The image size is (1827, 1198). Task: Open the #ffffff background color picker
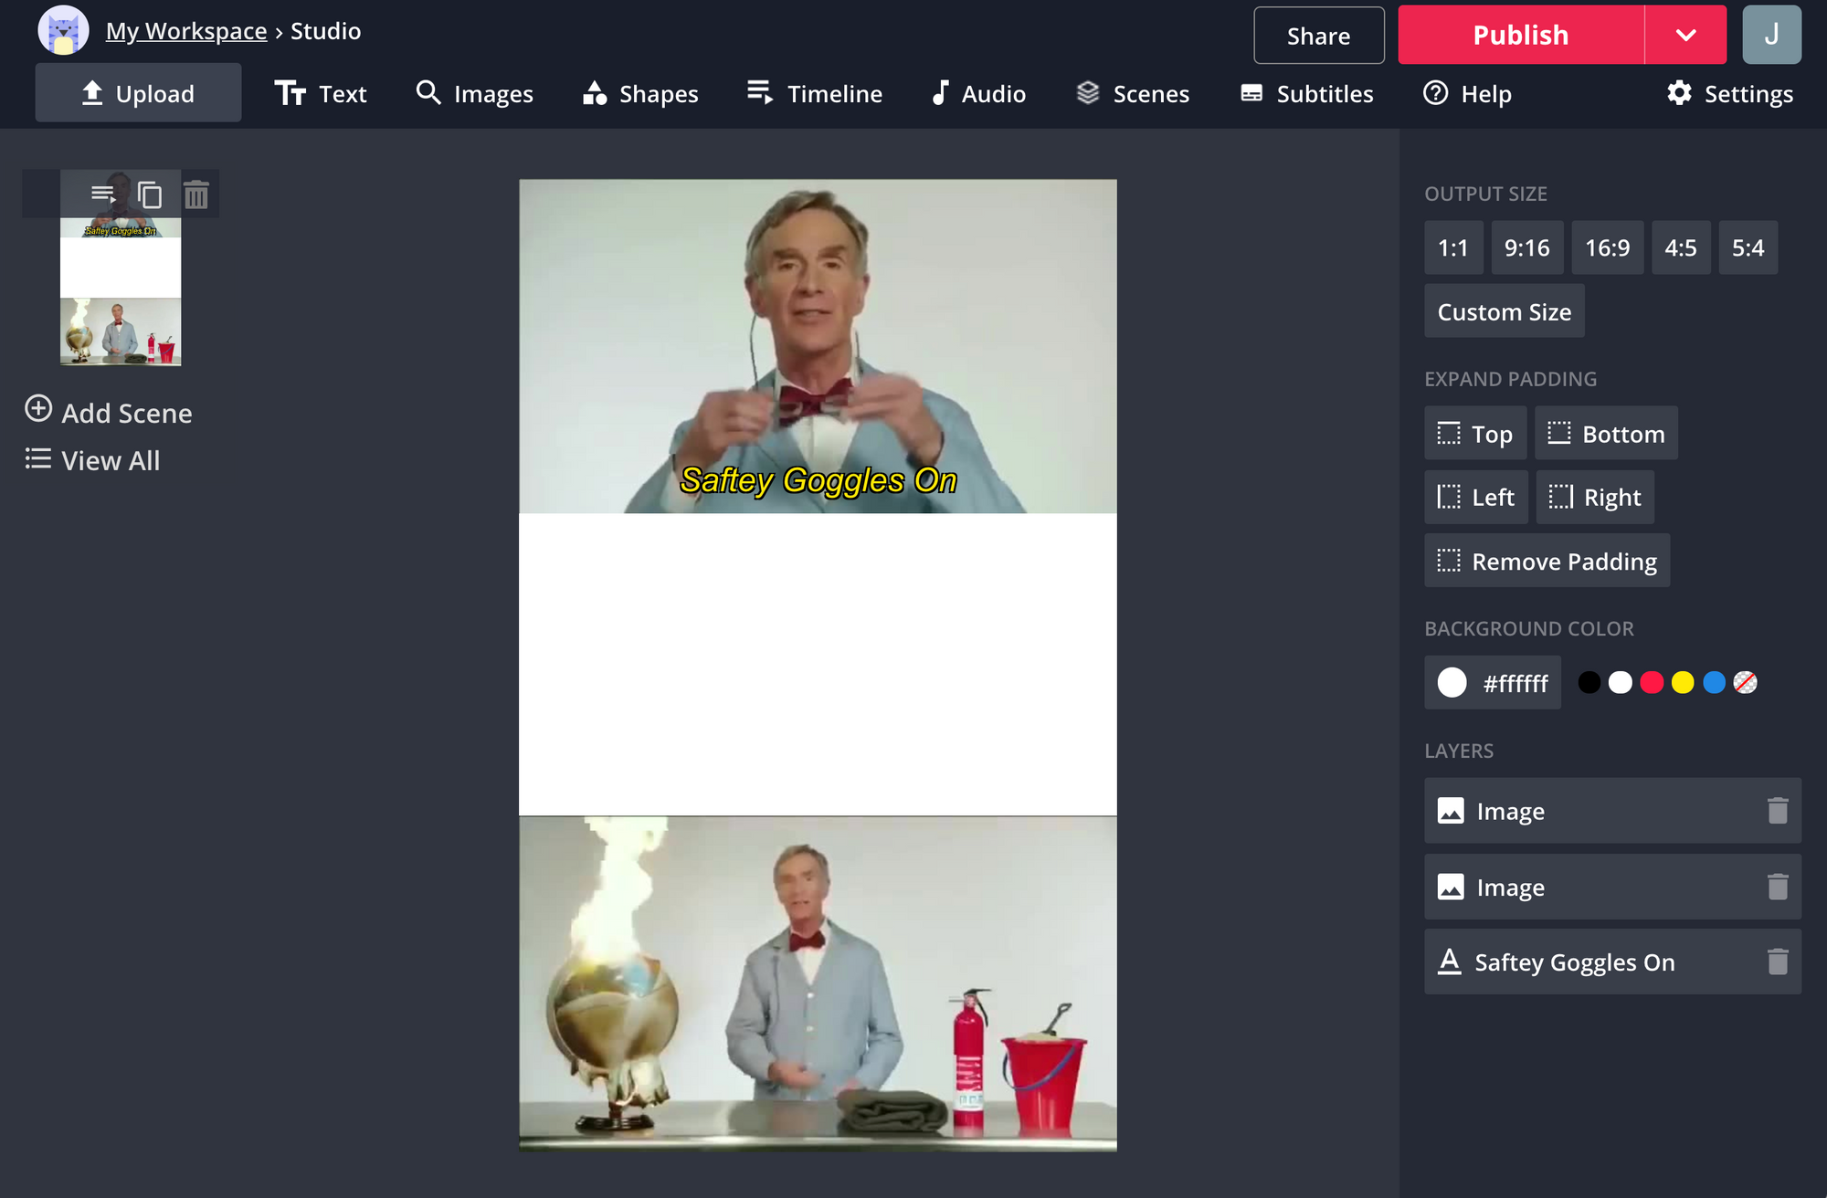point(1493,683)
